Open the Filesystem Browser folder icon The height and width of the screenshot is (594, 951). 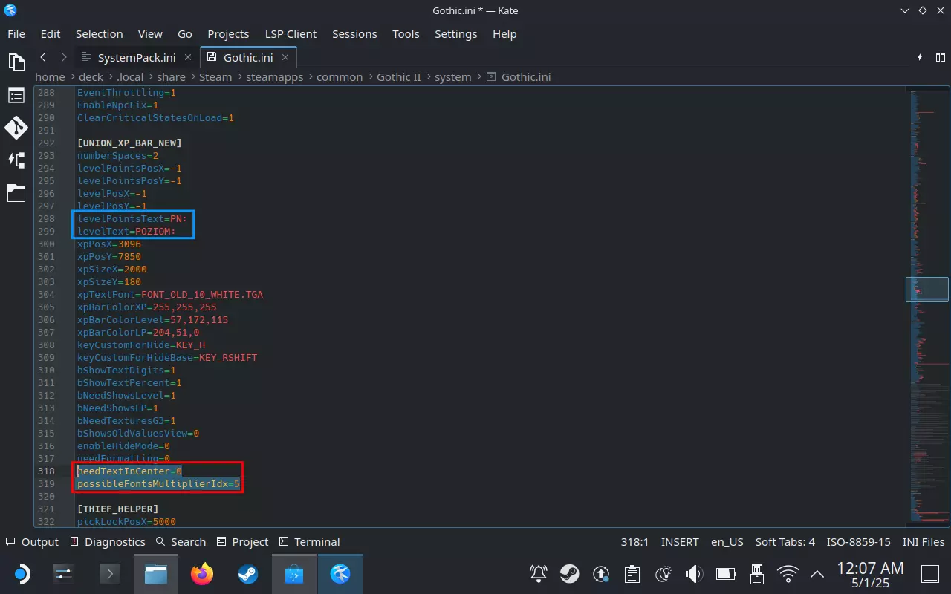[x=16, y=194]
